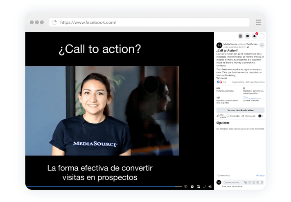Viewport: 291px width, 202px height.
Task: Share the video with Compartir
Action: pyautogui.click(x=248, y=116)
